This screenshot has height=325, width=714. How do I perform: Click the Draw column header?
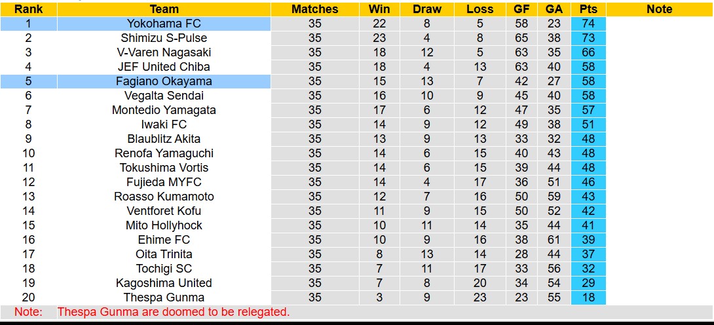tap(427, 9)
